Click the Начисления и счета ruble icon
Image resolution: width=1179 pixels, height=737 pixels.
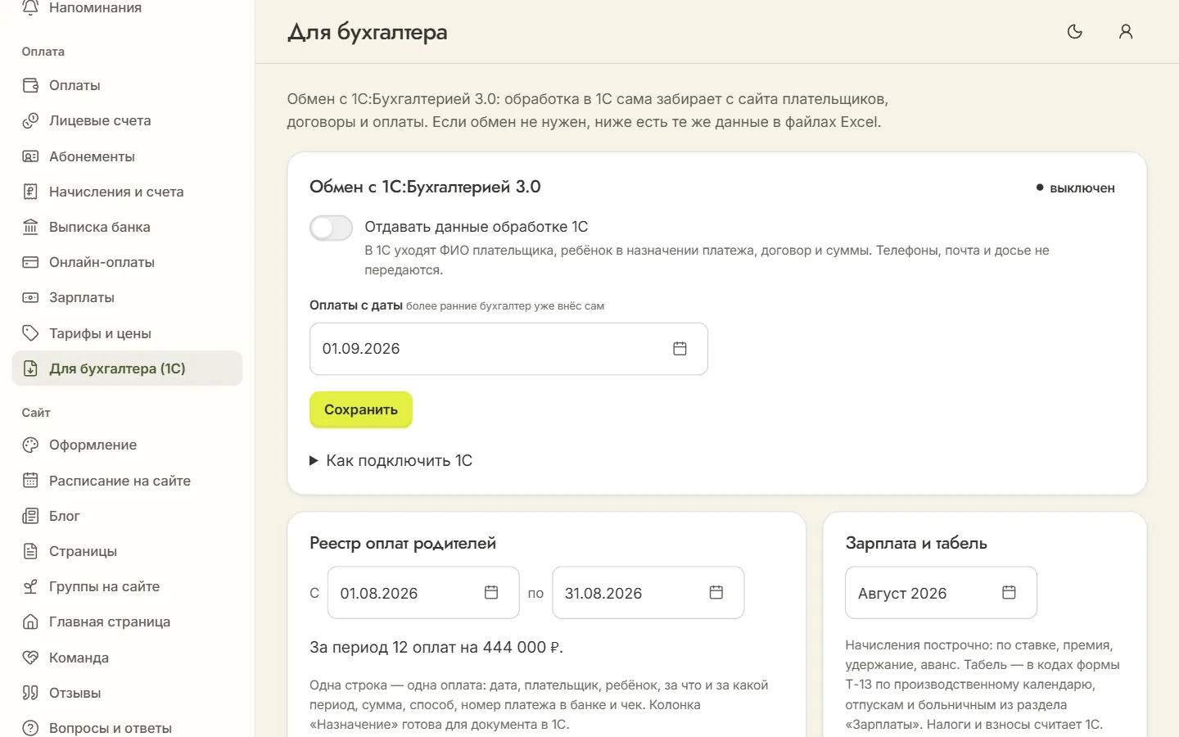(30, 192)
